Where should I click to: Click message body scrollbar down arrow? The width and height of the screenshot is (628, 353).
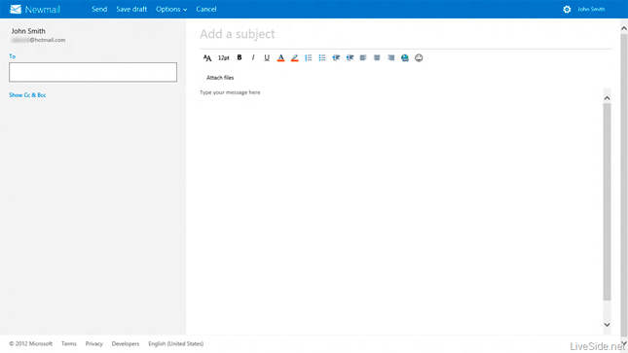click(608, 325)
